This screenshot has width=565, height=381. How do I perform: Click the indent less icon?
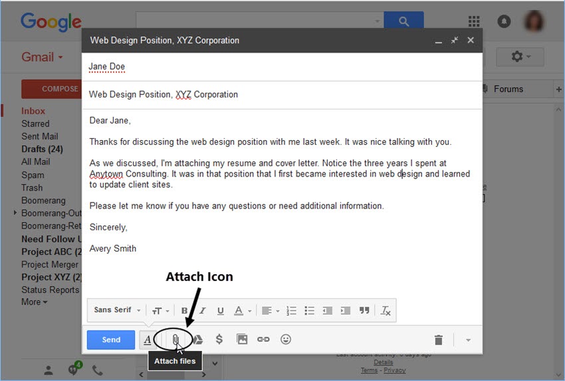click(x=327, y=311)
